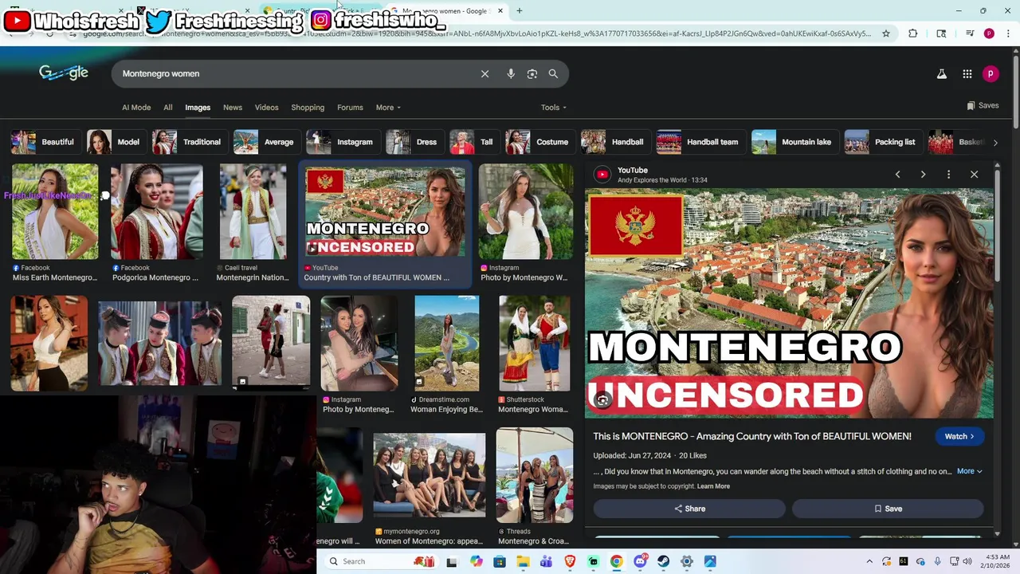This screenshot has width=1020, height=574.
Task: Open the Learn More copyright link
Action: pos(713,486)
